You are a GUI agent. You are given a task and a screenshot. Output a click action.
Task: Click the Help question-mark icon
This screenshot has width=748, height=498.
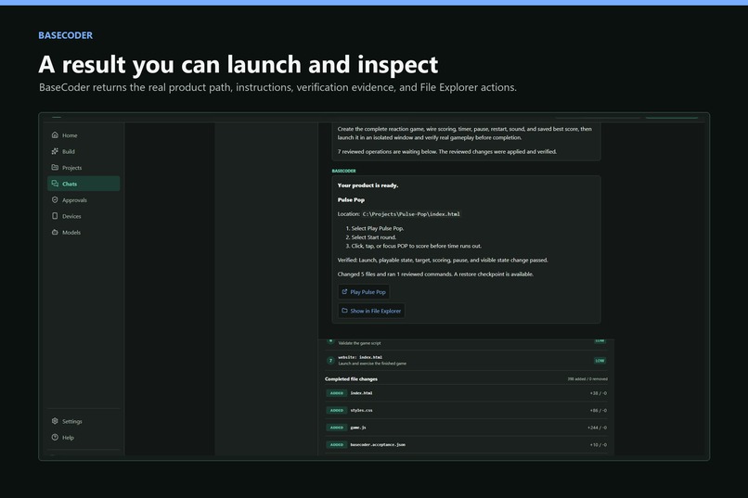click(55, 437)
